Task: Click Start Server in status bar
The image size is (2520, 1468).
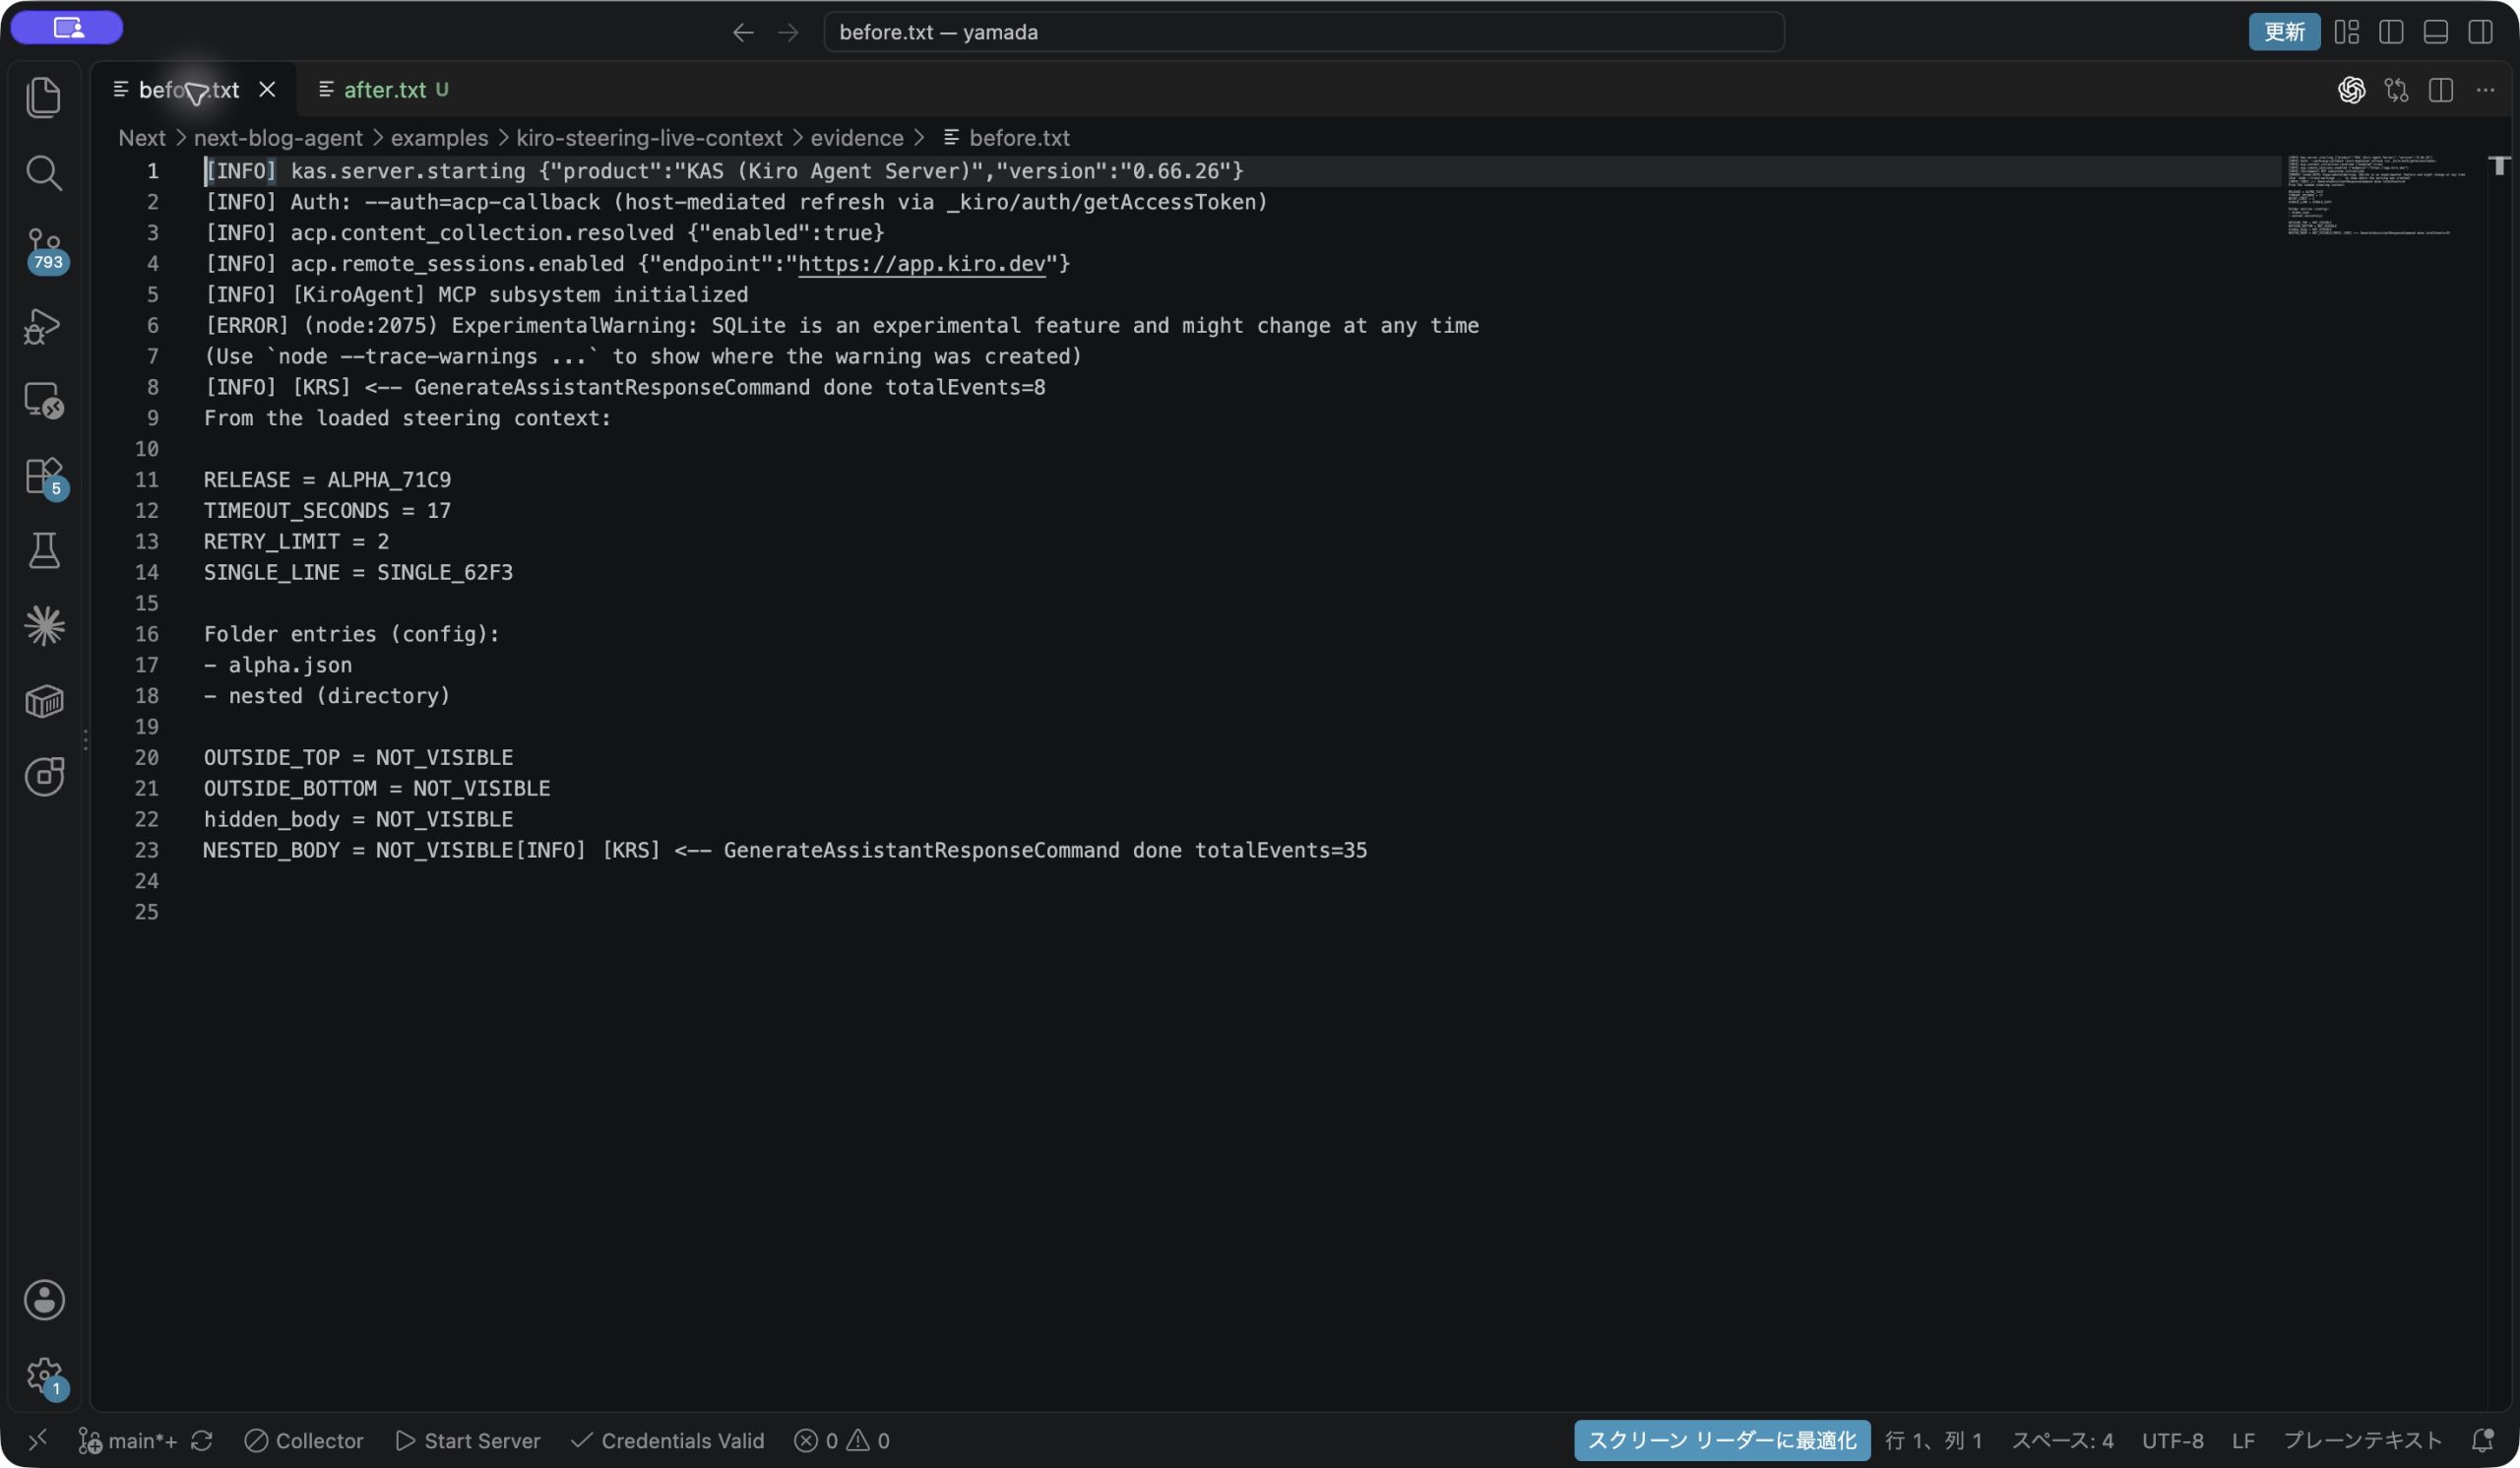Action: [x=468, y=1440]
